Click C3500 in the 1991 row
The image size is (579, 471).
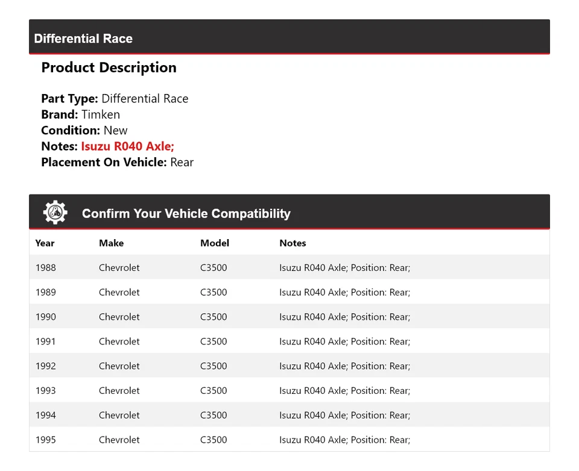pyautogui.click(x=214, y=342)
